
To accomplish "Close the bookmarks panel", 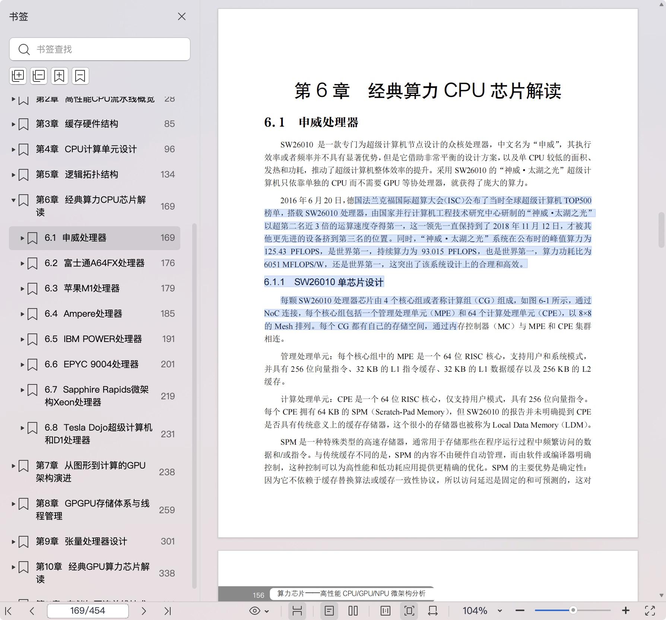I will click(182, 16).
